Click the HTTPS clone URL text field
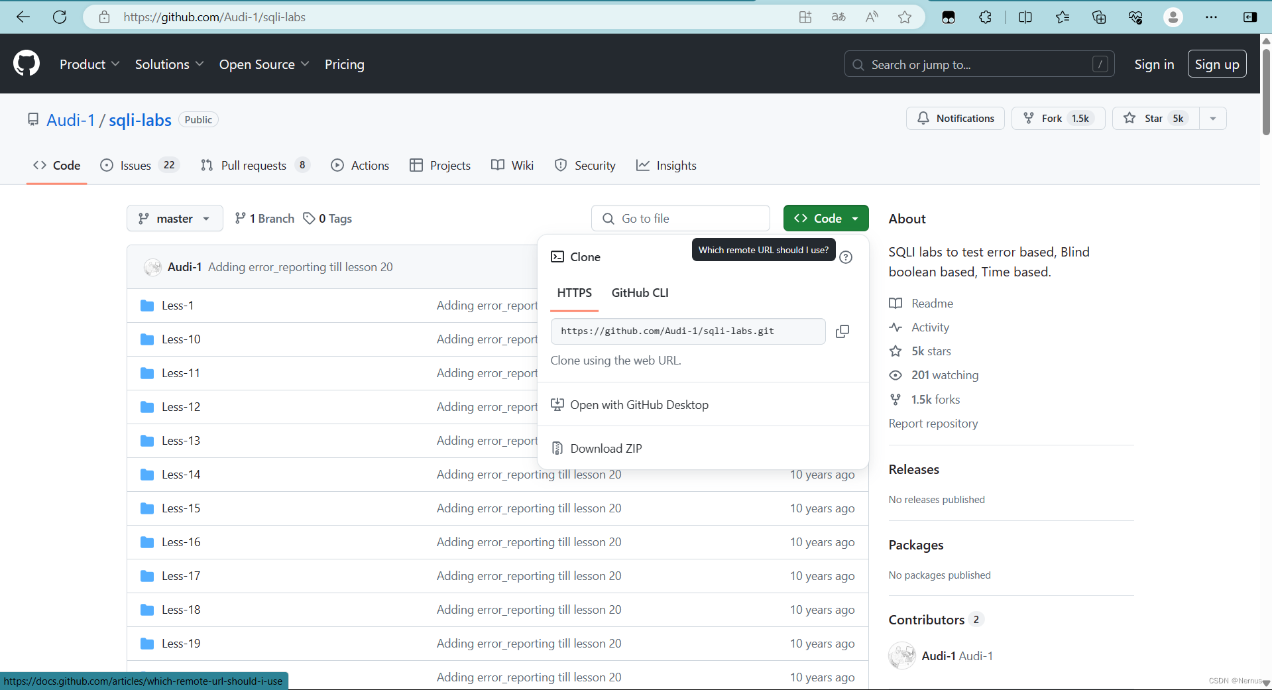Screen dimensions: 1272x690 click(688, 331)
